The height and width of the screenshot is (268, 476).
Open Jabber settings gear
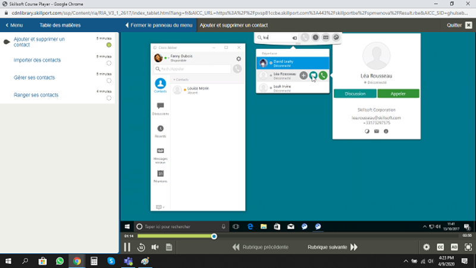coord(239,58)
